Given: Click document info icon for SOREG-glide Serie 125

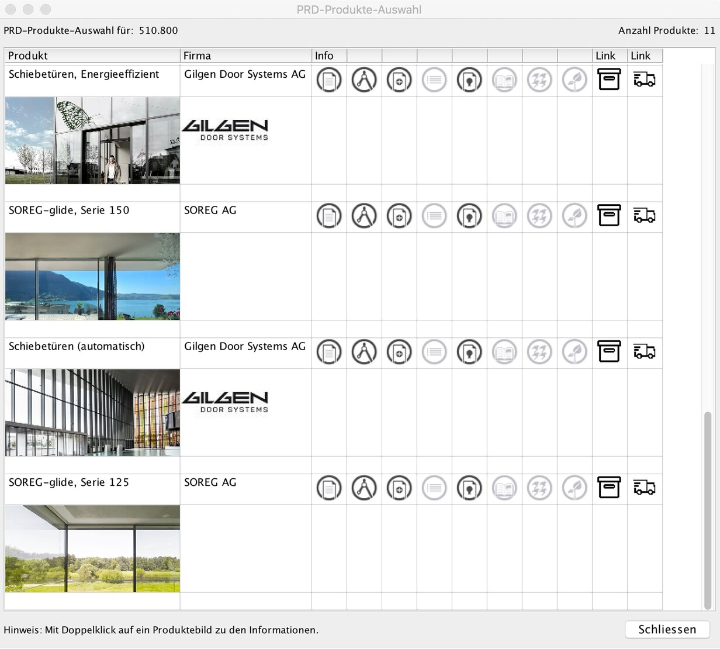Looking at the screenshot, I should (x=329, y=488).
